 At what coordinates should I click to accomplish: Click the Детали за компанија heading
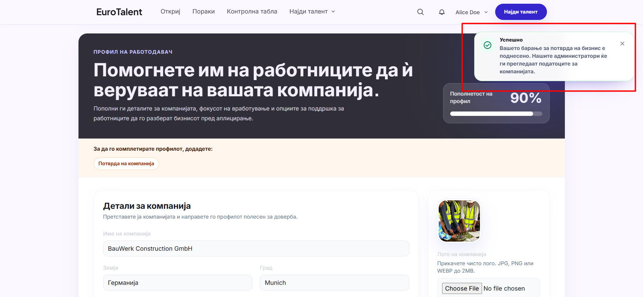(x=147, y=206)
